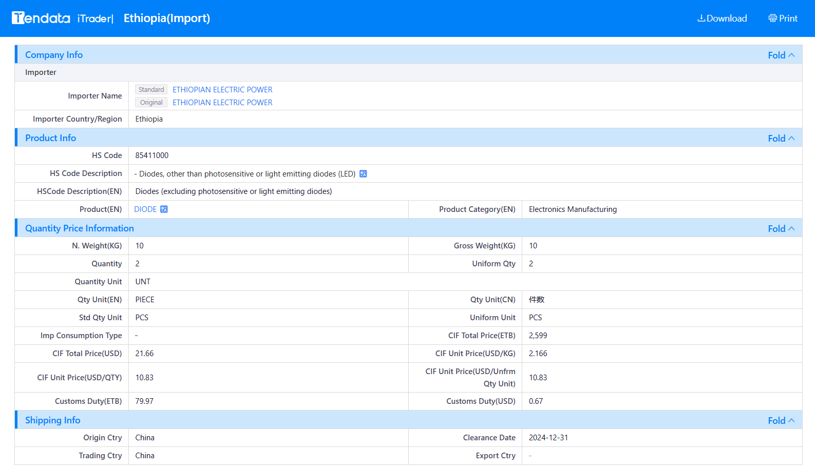Select the CIF Total Price(ETB) value 2,599
Viewport: 815px width, 468px height.
point(538,336)
